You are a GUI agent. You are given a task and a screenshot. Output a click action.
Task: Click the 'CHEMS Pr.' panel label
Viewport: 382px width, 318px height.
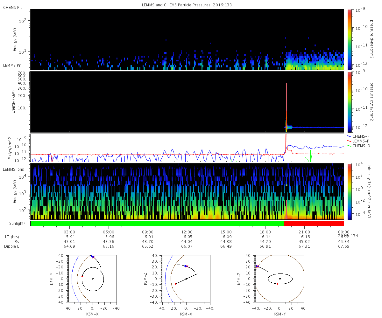point(12,7)
